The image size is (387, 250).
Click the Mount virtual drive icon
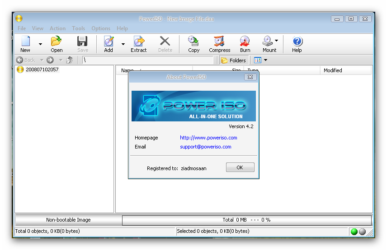coord(268,41)
